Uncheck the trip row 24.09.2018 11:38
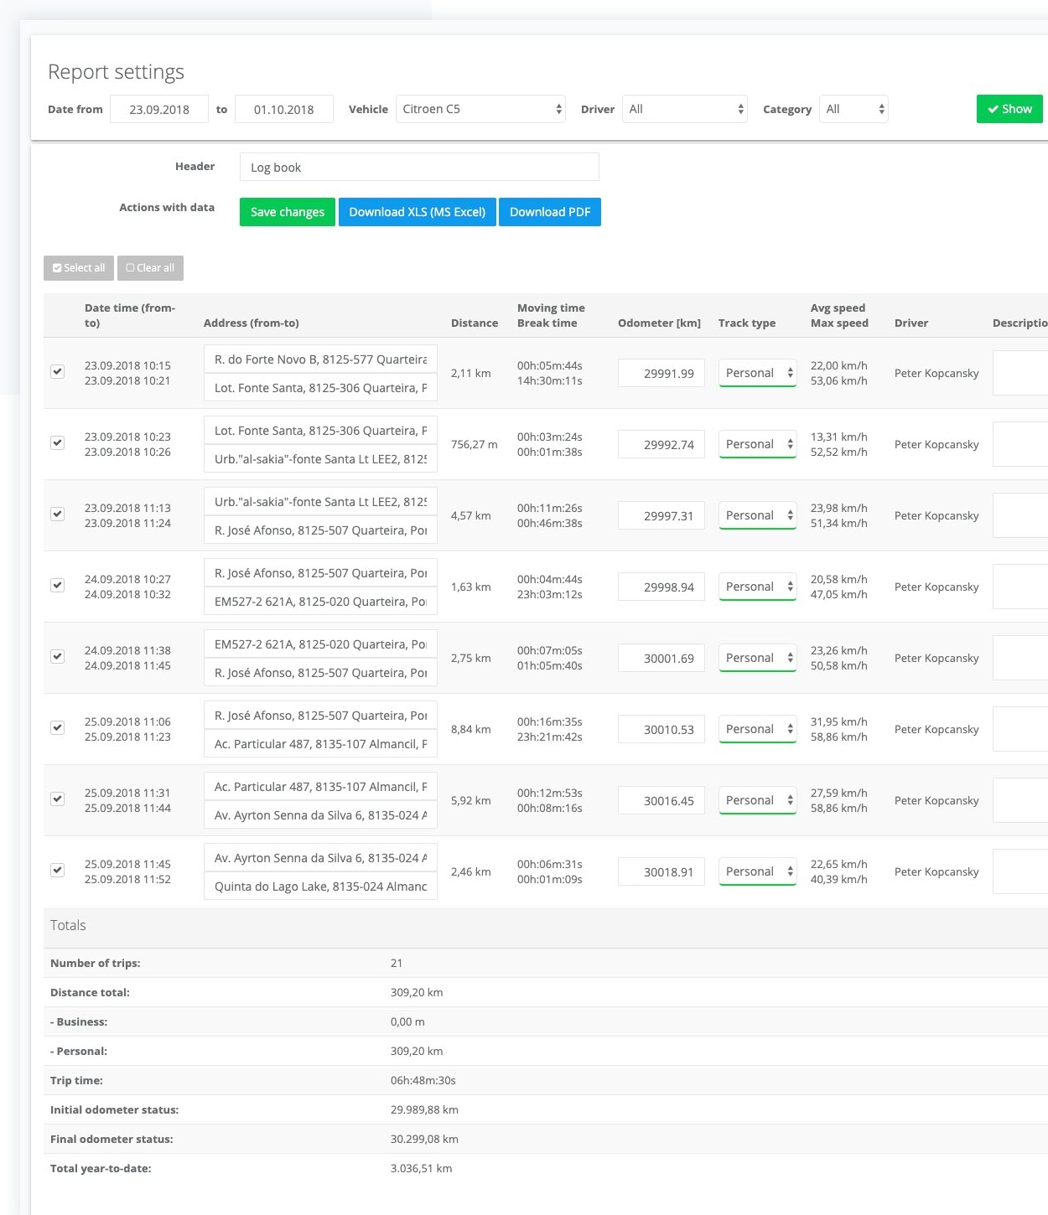Screen dimensions: 1048x1215 point(58,656)
